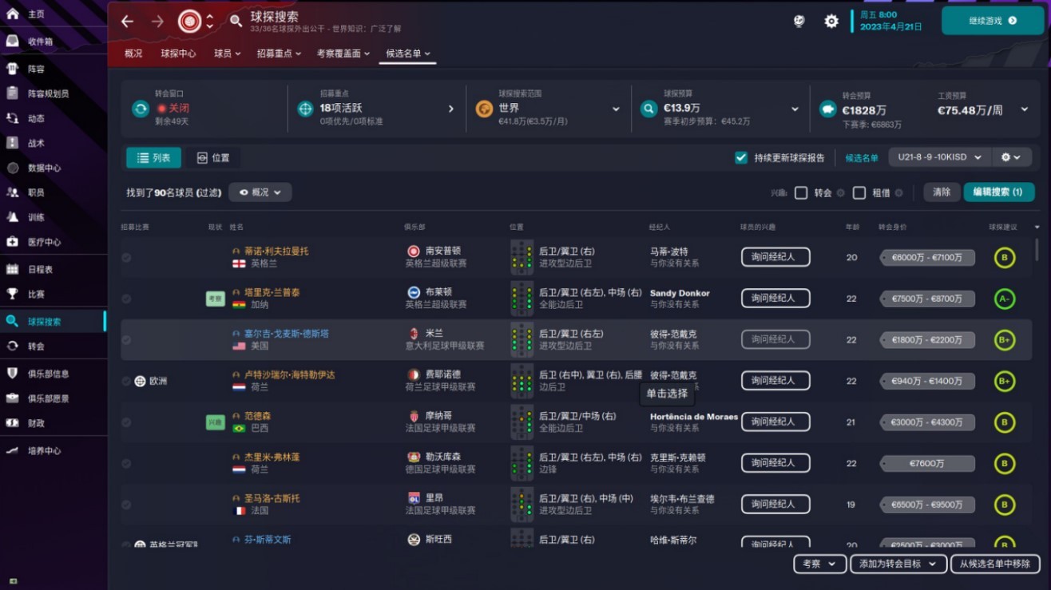The image size is (1051, 590).
Task: Click the A- scout rating for 塔里克·兰普泰
Action: tap(1004, 299)
